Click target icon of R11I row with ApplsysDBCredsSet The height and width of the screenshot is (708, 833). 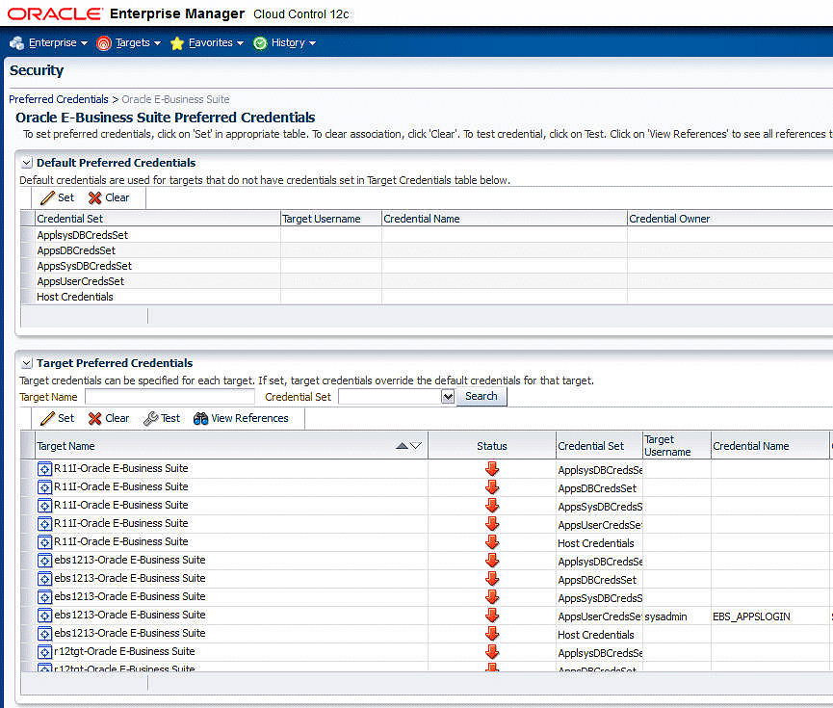click(44, 469)
